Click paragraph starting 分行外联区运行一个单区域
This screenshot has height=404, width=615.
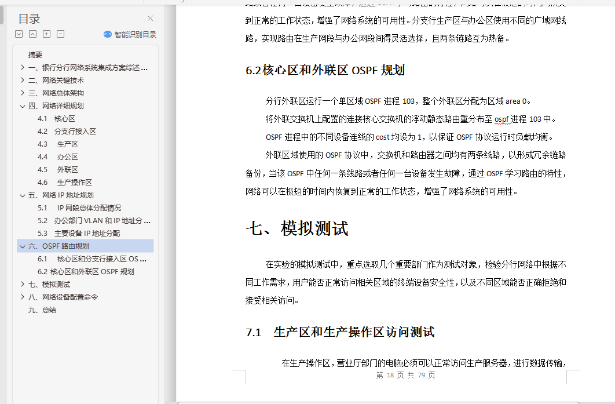398,101
